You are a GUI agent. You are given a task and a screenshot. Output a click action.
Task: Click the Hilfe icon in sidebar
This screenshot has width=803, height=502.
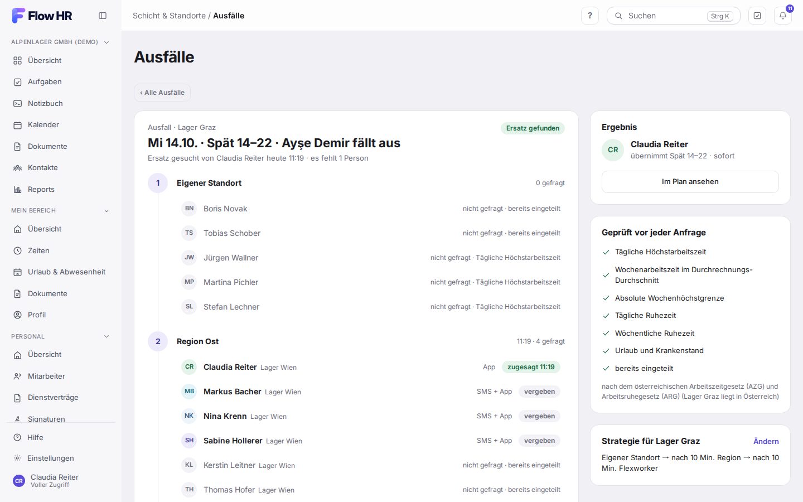(x=18, y=438)
